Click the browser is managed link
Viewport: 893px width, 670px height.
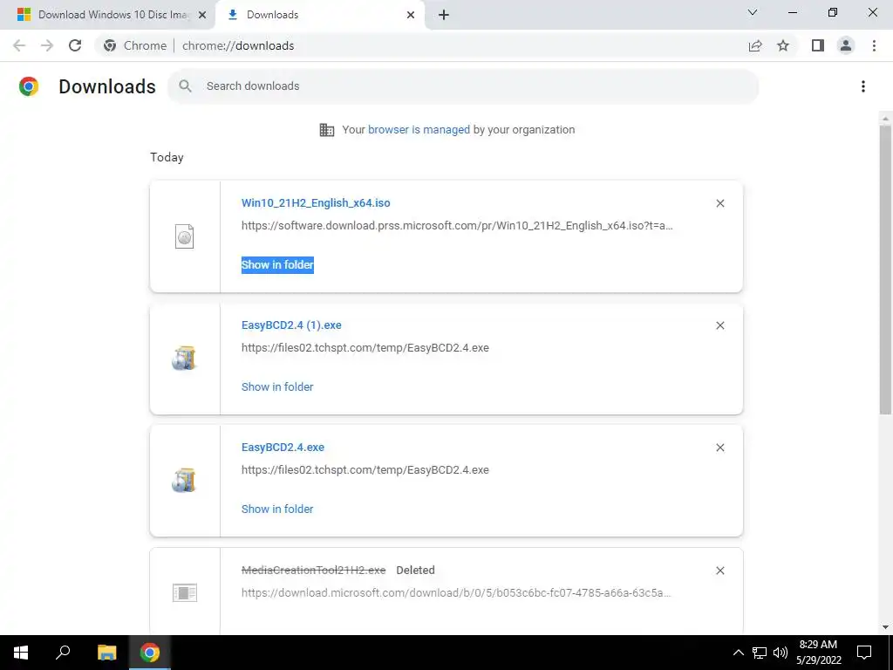pyautogui.click(x=419, y=129)
